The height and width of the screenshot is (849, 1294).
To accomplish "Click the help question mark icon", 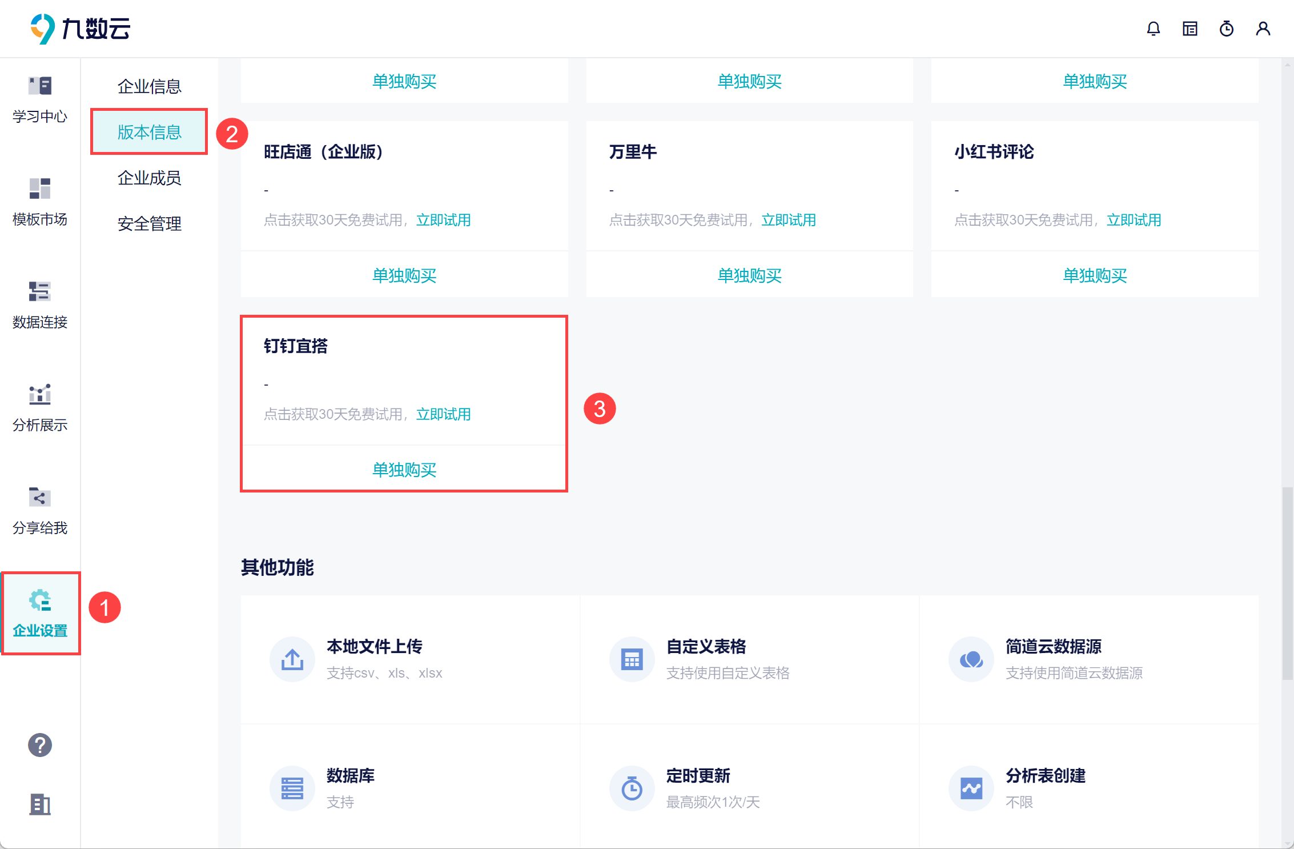I will [x=40, y=744].
